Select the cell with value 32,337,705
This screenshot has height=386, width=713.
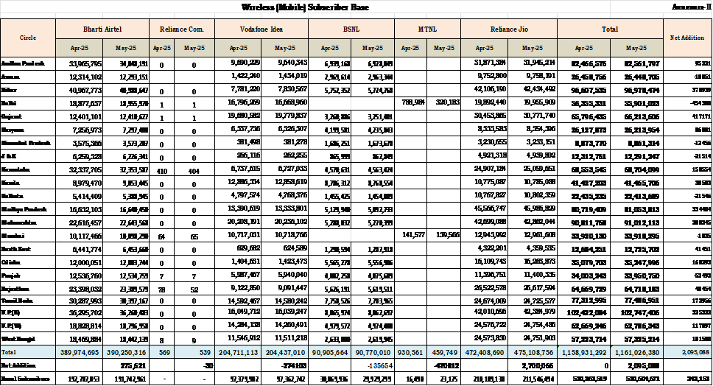click(79, 169)
